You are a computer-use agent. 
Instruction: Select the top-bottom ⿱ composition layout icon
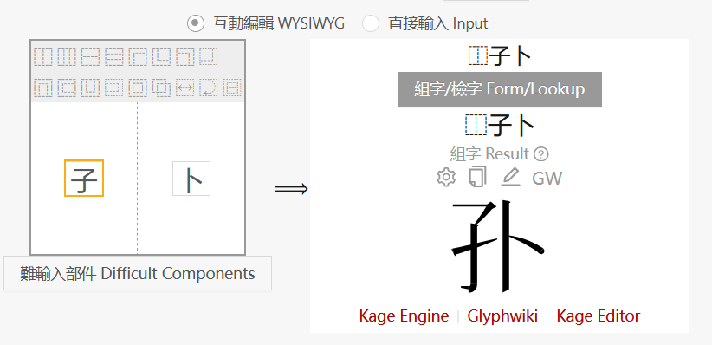pos(90,57)
